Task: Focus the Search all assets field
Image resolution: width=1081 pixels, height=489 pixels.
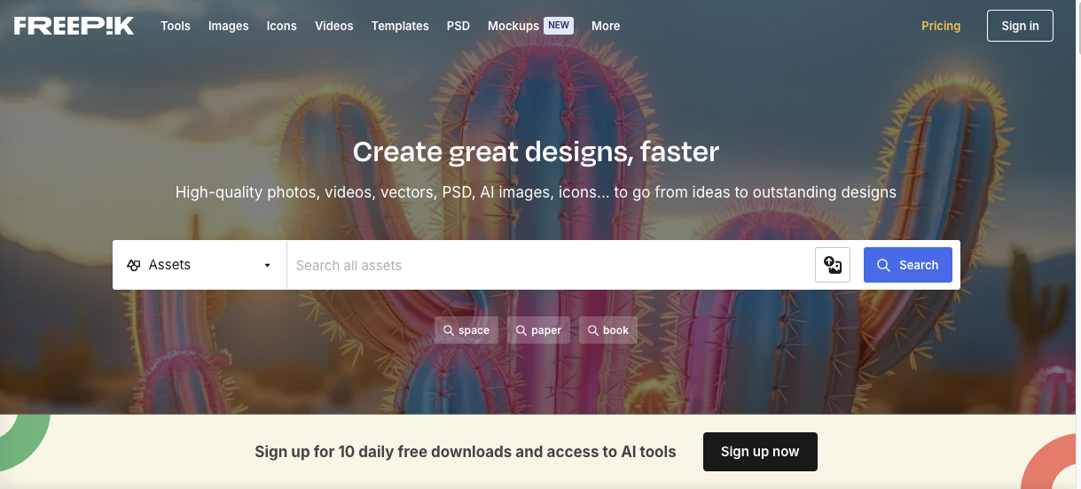Action: click(550, 265)
